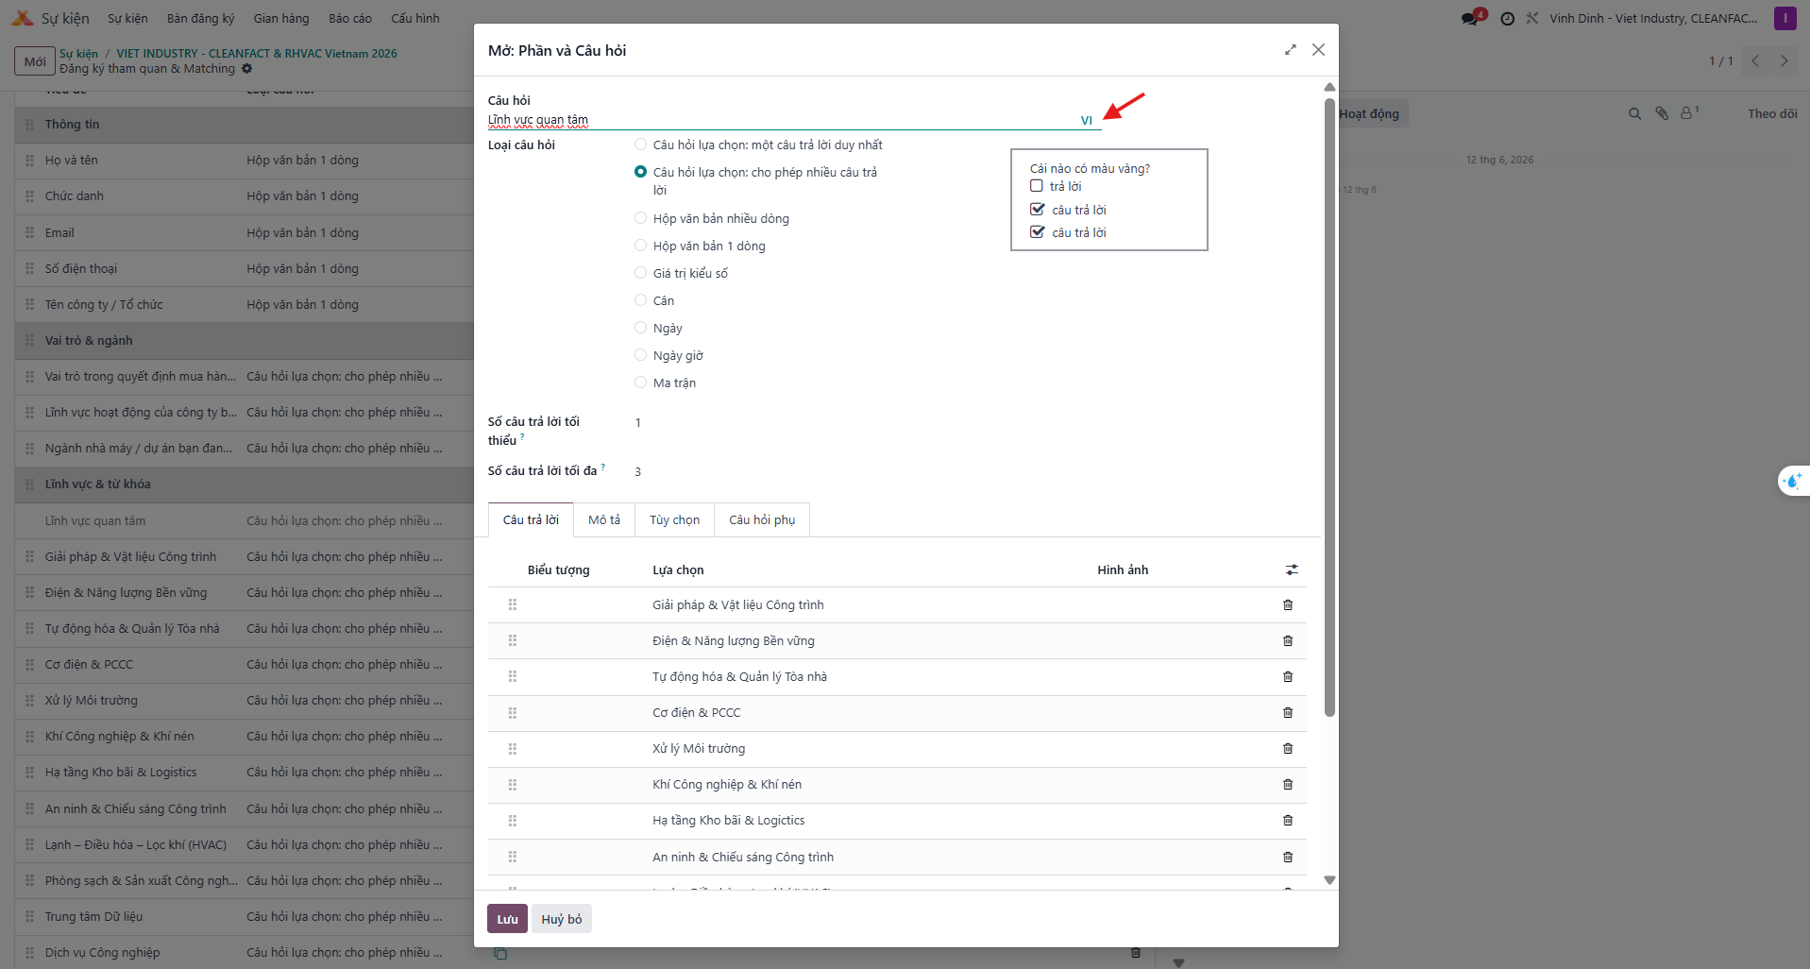The width and height of the screenshot is (1810, 969).
Task: Open the column options adjust icon in answers table
Action: [1292, 569]
